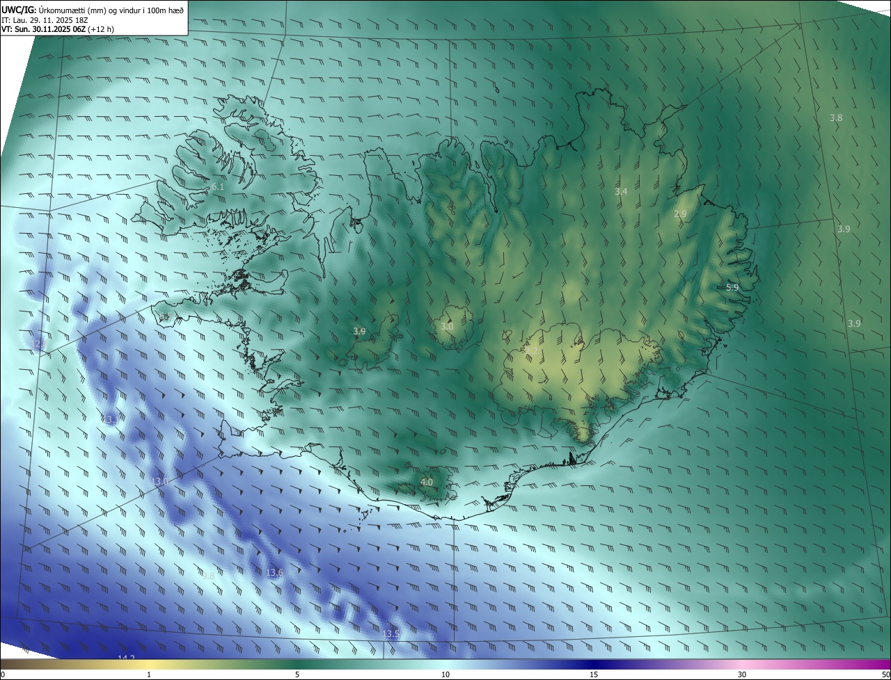
Task: Click the 10 tick on the color scale
Action: coord(445,674)
